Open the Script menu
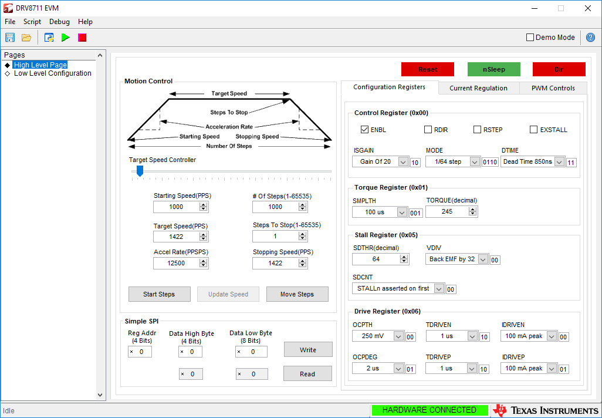The image size is (602, 418). [32, 22]
